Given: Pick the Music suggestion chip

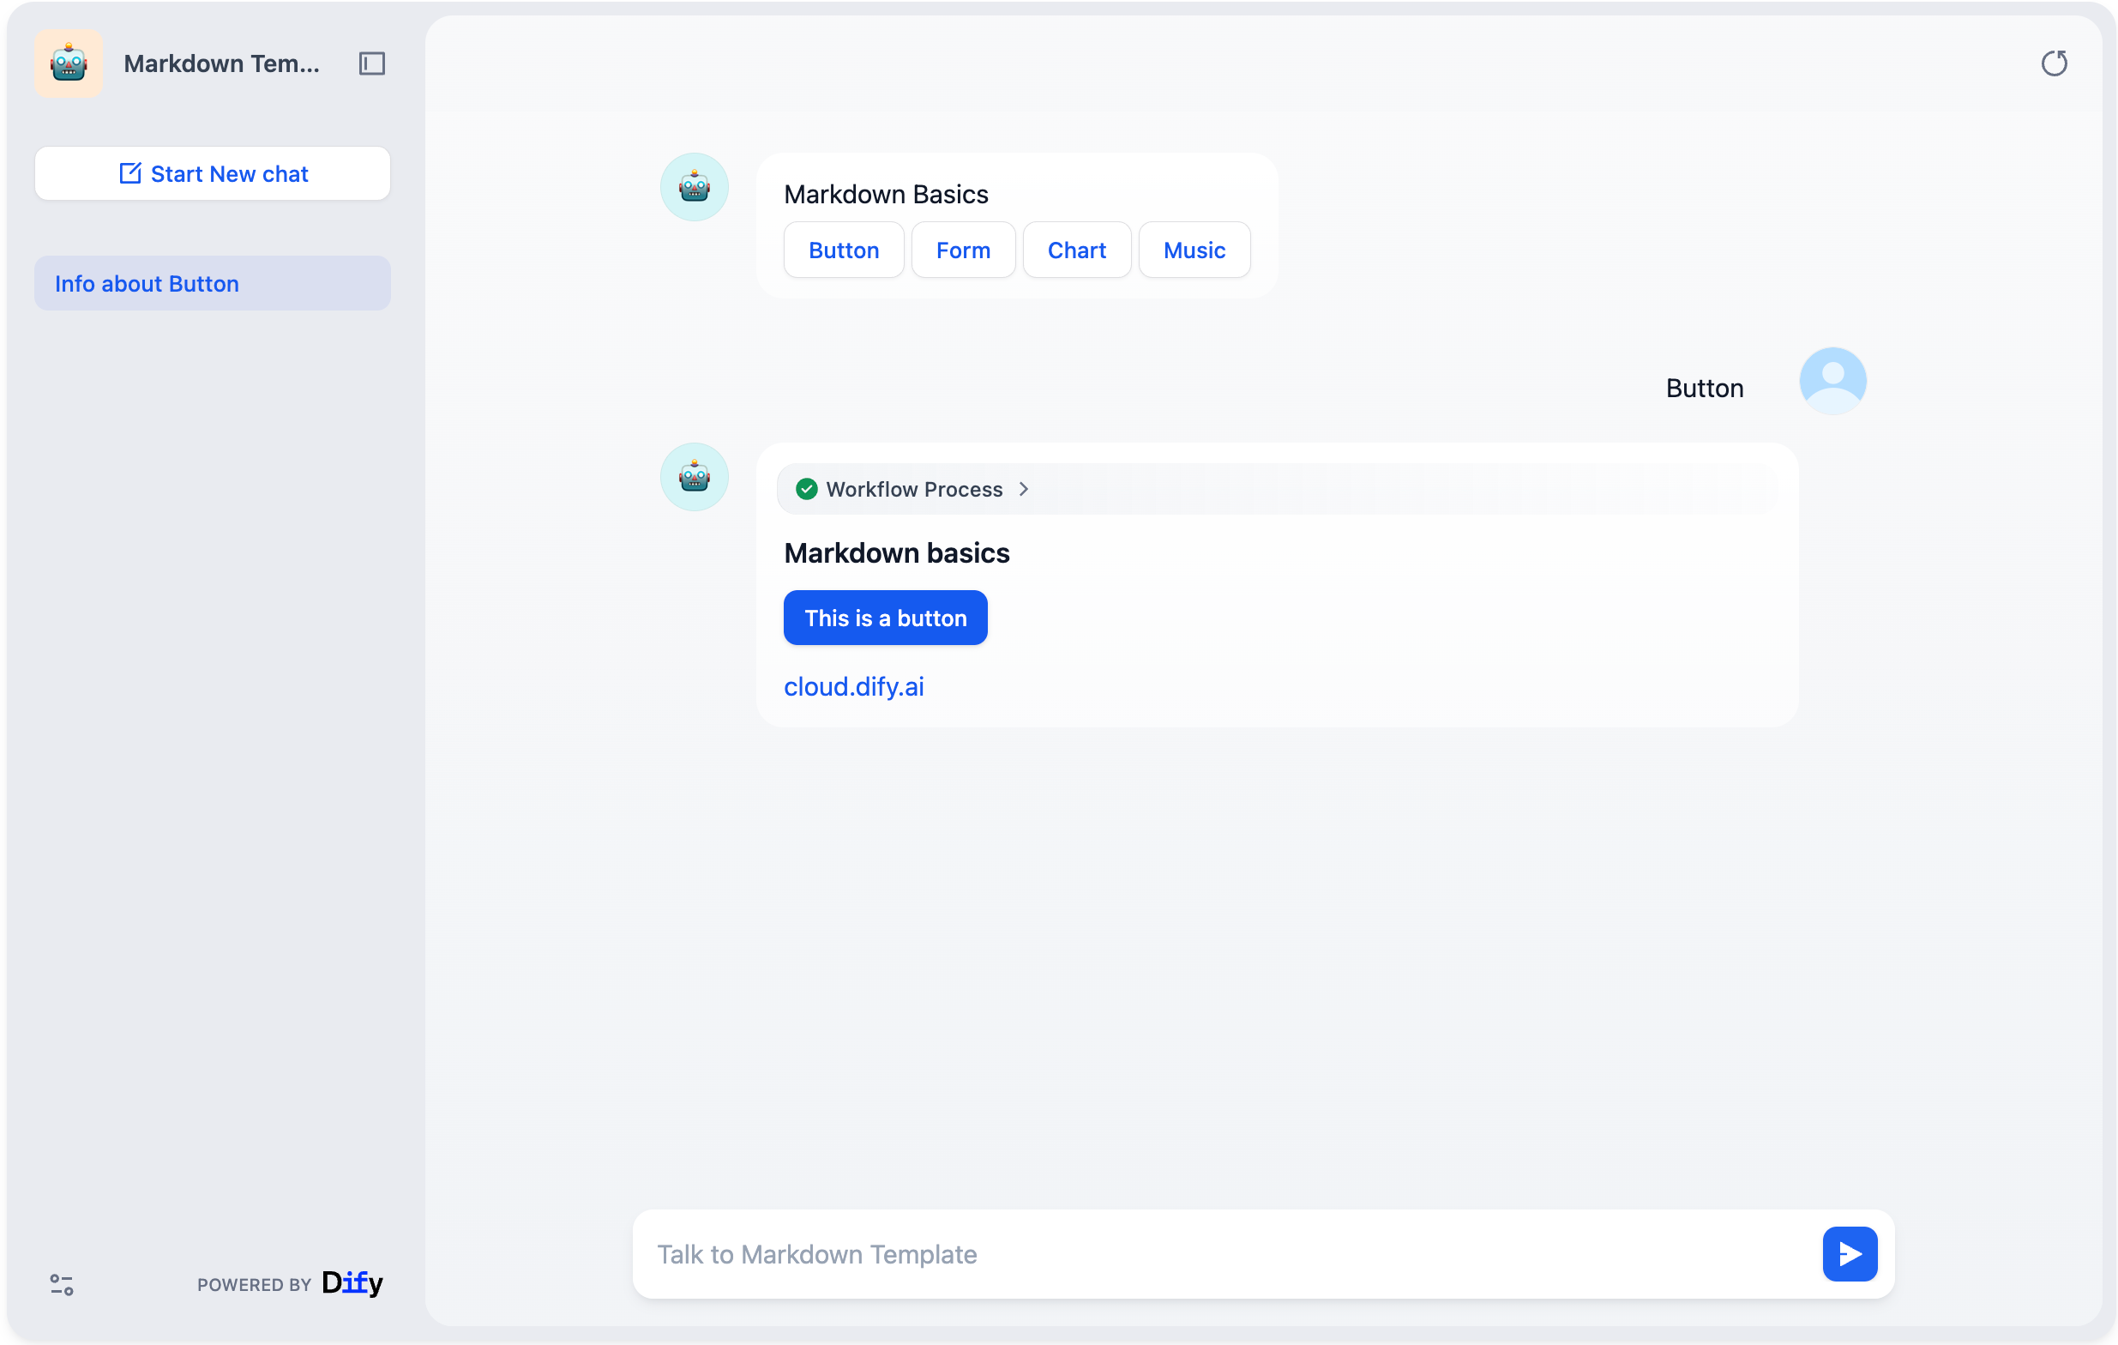Looking at the screenshot, I should tap(1194, 250).
